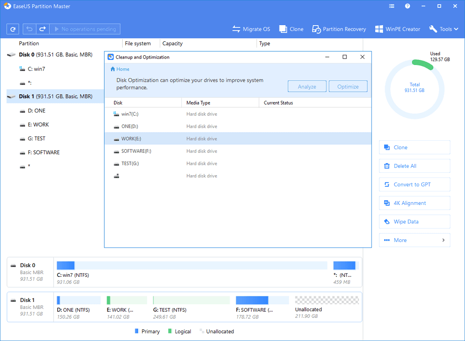Maximize the Cleanup and Optimization dialog
Viewport: 465px width, 341px height.
coord(345,57)
